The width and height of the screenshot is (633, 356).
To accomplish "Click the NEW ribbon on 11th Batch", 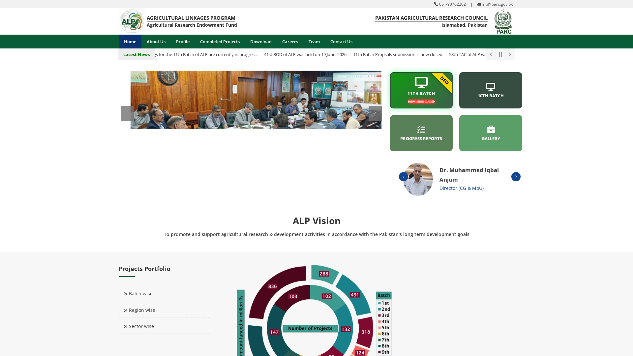I will pyautogui.click(x=444, y=80).
